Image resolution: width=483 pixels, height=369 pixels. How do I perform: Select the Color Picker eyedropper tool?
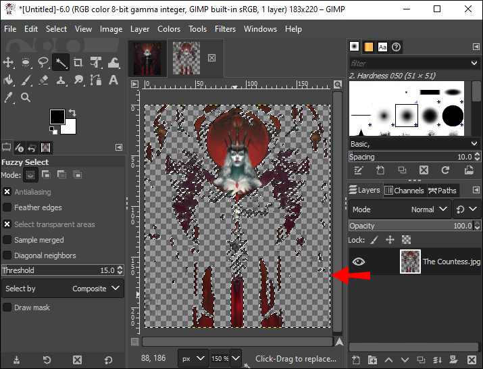[9, 97]
